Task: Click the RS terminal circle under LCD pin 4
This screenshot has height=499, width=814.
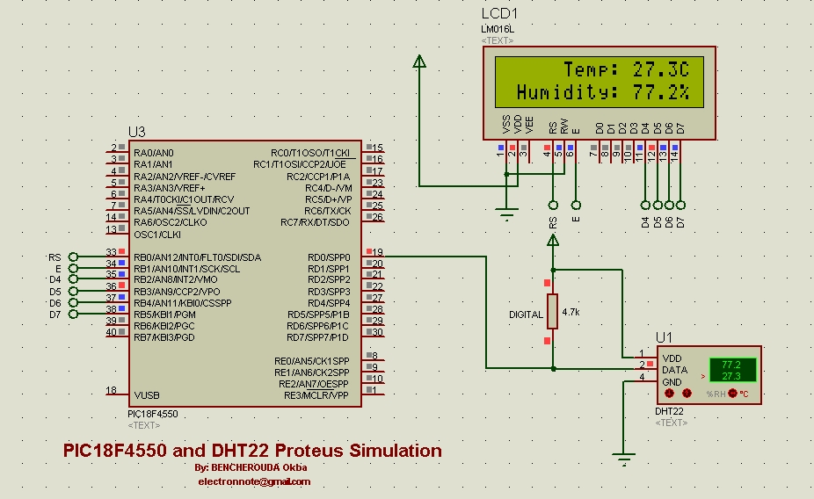Action: 553,205
